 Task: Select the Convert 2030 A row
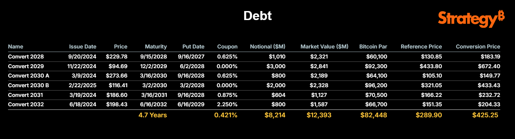[x=28, y=76]
